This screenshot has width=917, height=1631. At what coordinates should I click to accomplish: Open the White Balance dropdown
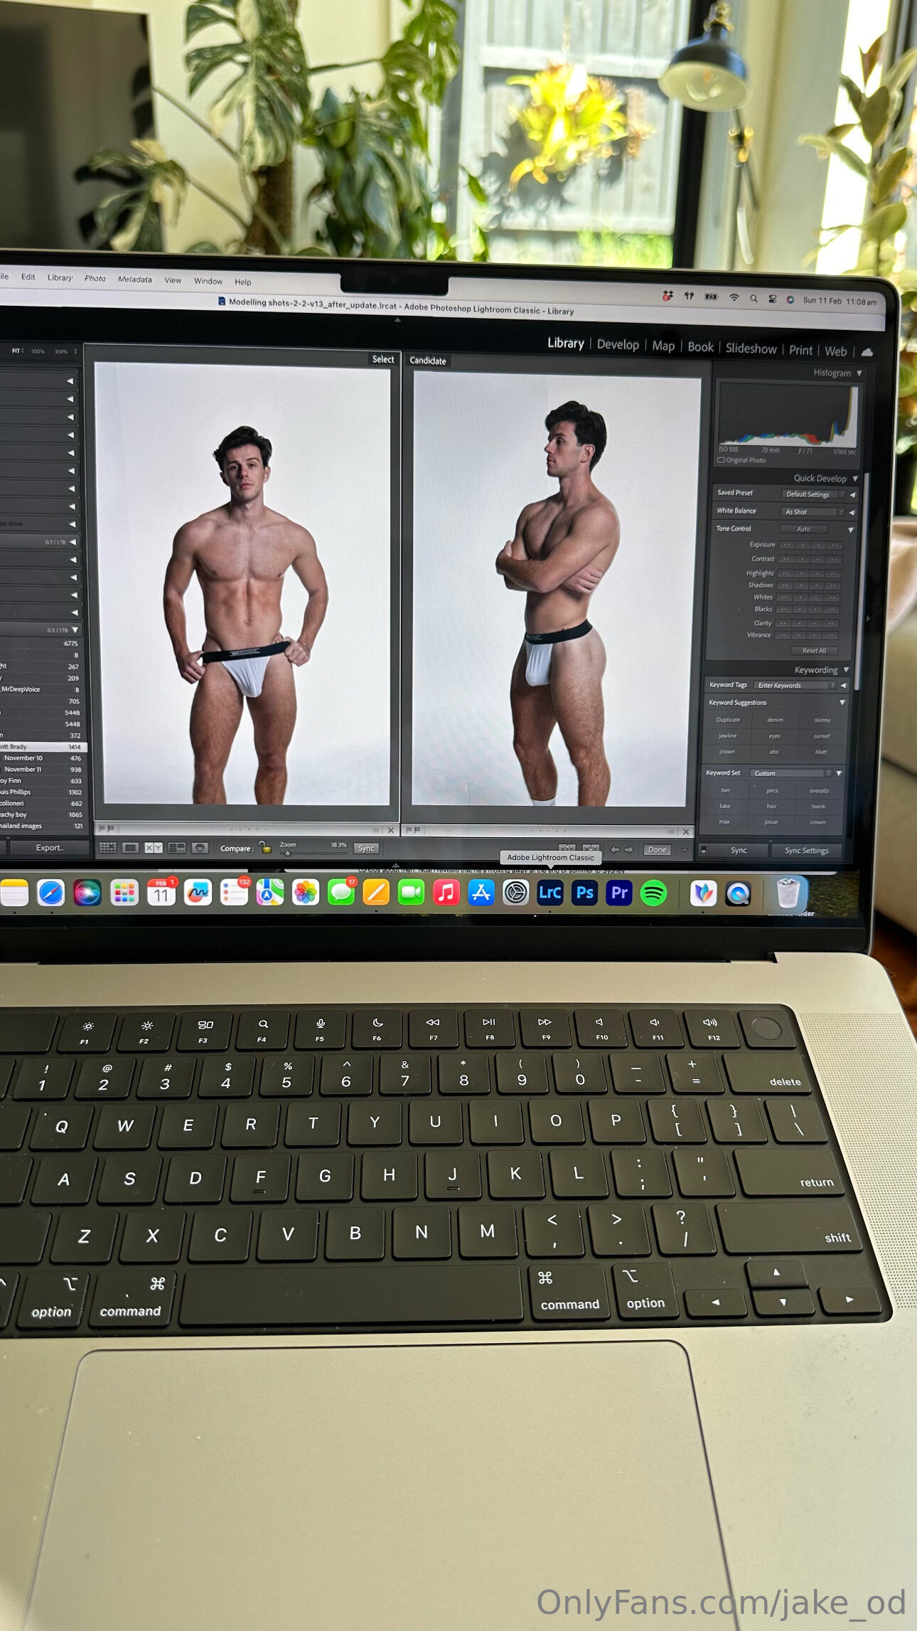click(814, 512)
